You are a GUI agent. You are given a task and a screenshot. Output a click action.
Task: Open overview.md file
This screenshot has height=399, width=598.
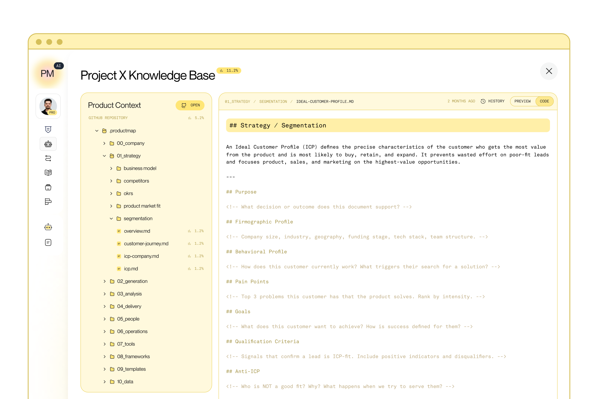tap(137, 231)
